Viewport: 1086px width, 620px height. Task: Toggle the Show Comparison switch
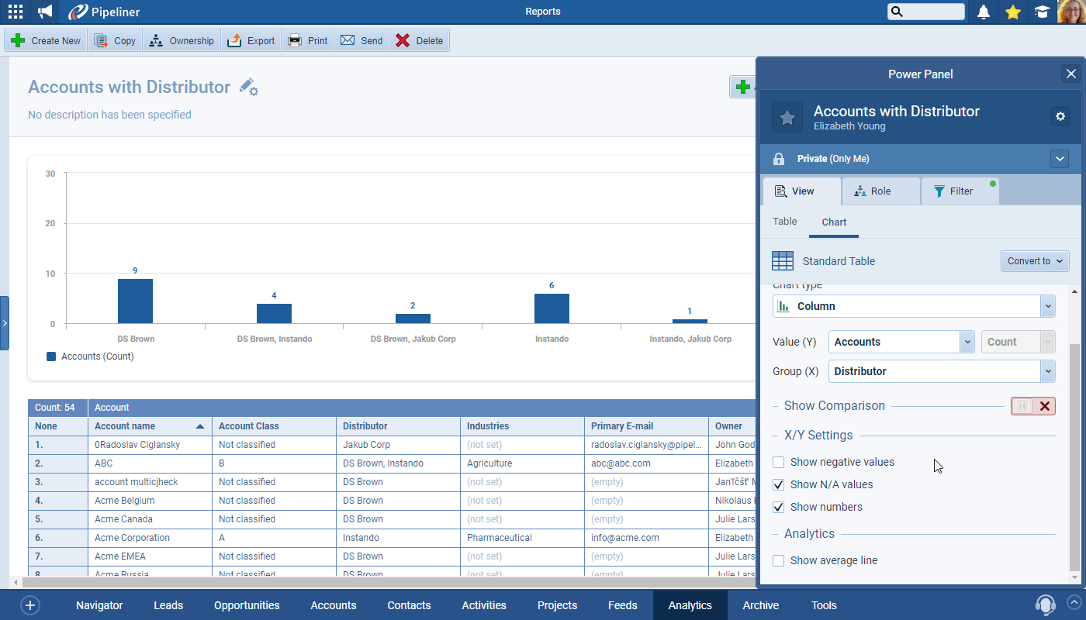[x=1032, y=406]
